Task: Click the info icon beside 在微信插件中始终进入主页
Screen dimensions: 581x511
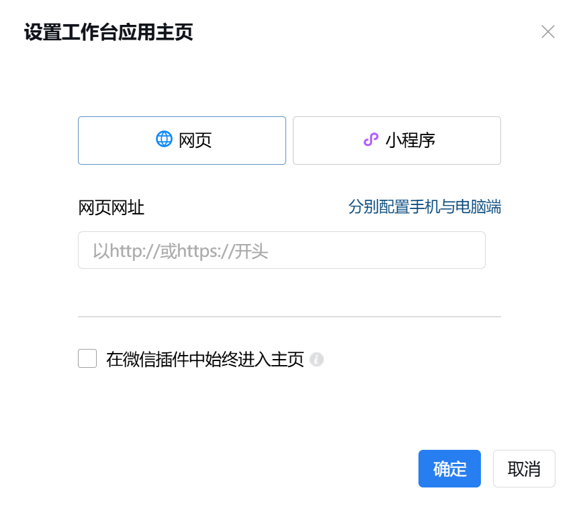Action: [317, 360]
